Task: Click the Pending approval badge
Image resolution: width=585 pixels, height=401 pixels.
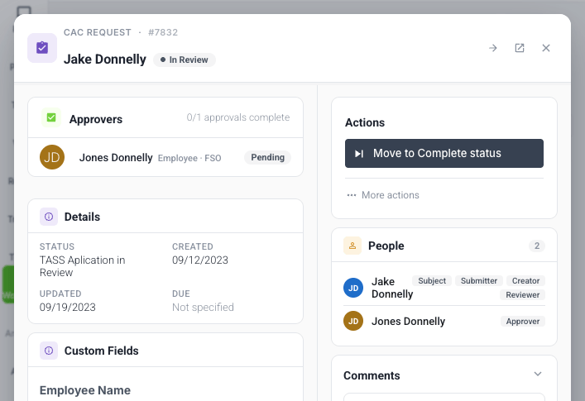Action: point(267,157)
